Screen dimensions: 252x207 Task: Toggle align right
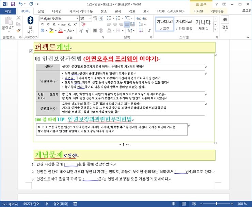(121, 25)
